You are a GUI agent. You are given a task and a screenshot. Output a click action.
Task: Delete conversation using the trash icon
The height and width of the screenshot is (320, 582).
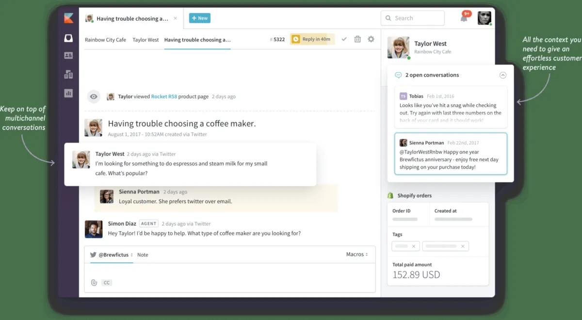click(x=357, y=39)
